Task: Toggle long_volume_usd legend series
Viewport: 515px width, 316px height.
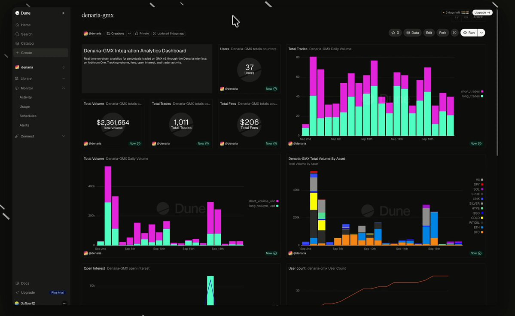Action: point(264,206)
